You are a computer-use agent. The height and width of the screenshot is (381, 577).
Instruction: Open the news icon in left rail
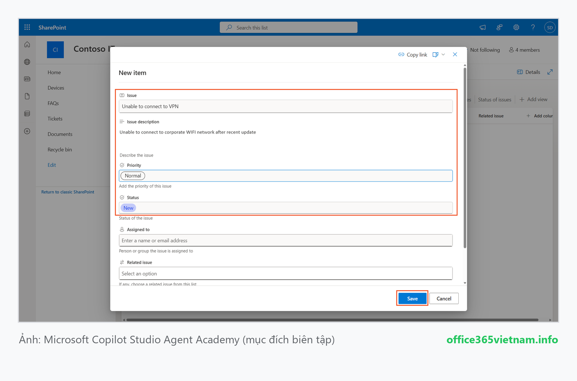(x=27, y=79)
